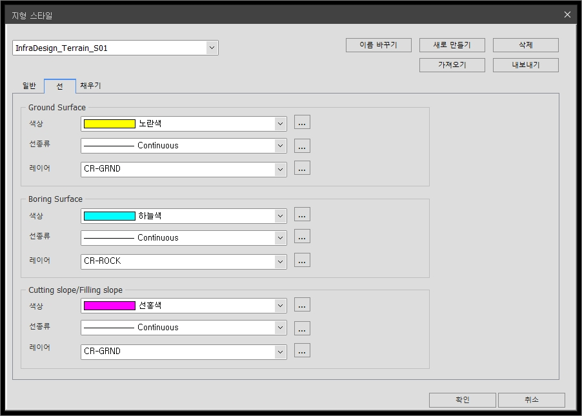Screen dimensions: 582x416
Task: Open Ground Surface linetype Continuous dropdown
Action: (x=184, y=146)
